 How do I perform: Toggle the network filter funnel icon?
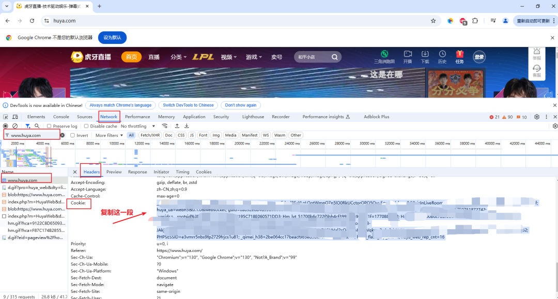tap(27, 126)
